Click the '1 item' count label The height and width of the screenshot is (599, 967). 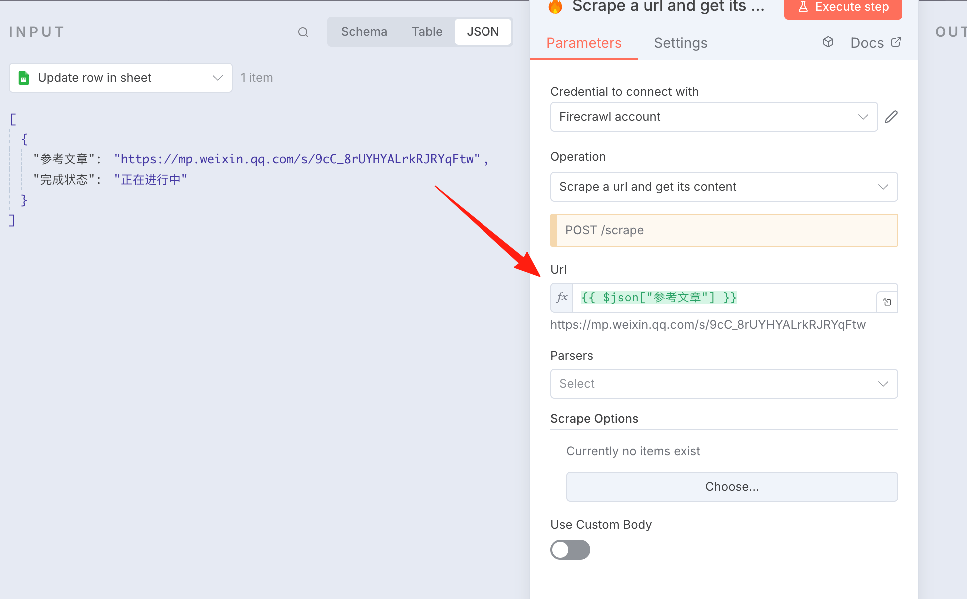point(257,78)
